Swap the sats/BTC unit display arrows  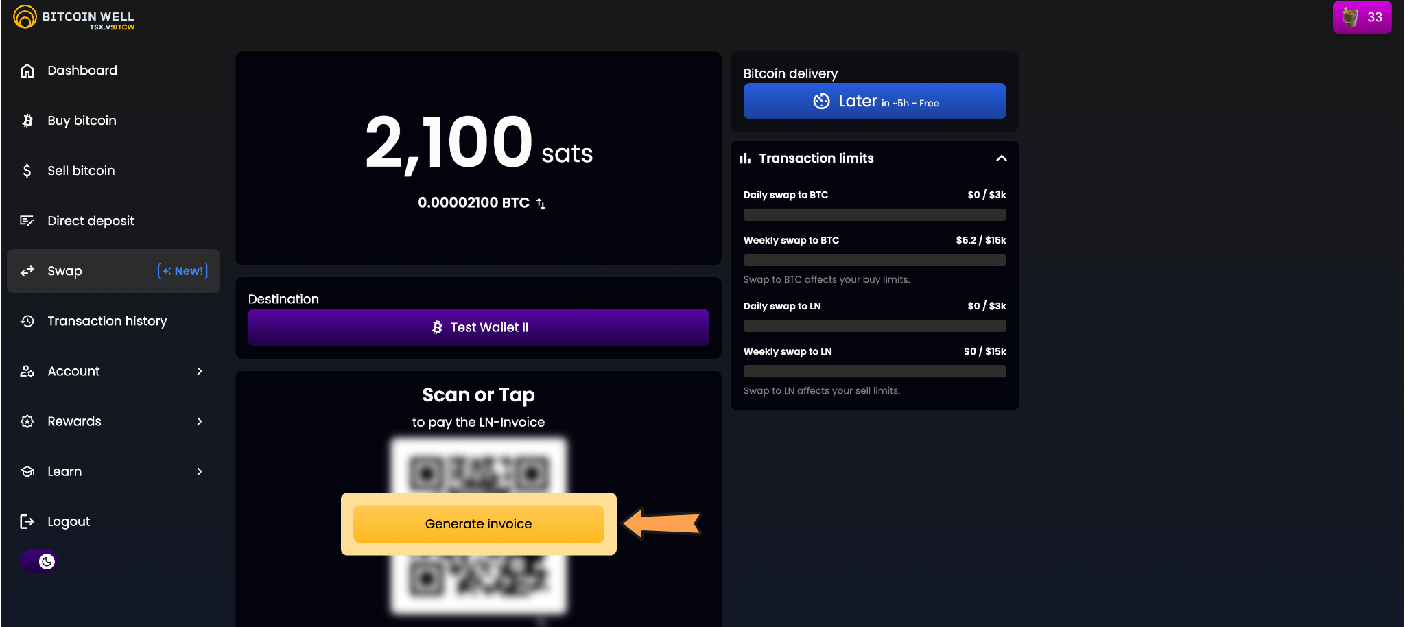tap(541, 204)
